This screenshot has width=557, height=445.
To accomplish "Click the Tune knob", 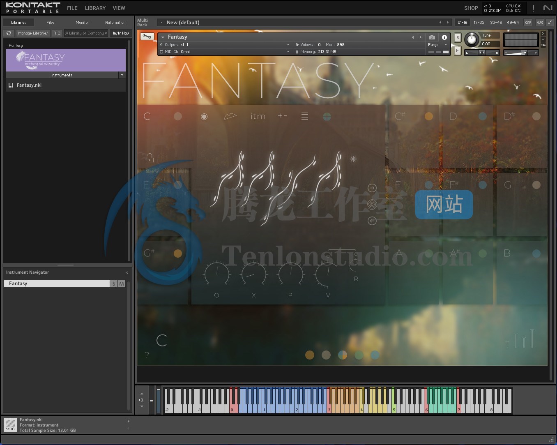I will click(472, 39).
